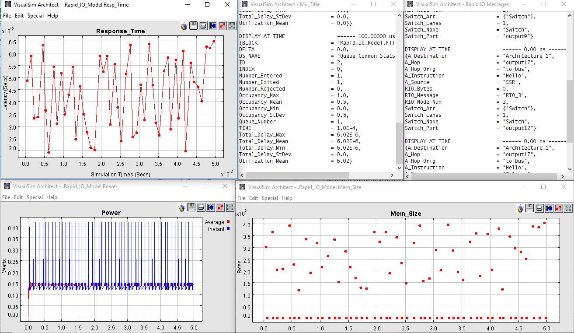Viewport: 574px width, 333px height.
Task: Click the print icon in Mem_Size window
Action: tap(539, 208)
